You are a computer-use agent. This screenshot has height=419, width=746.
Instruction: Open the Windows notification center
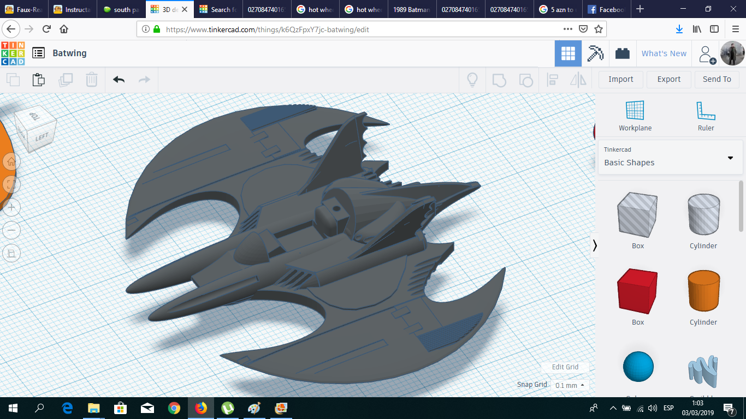pos(729,408)
